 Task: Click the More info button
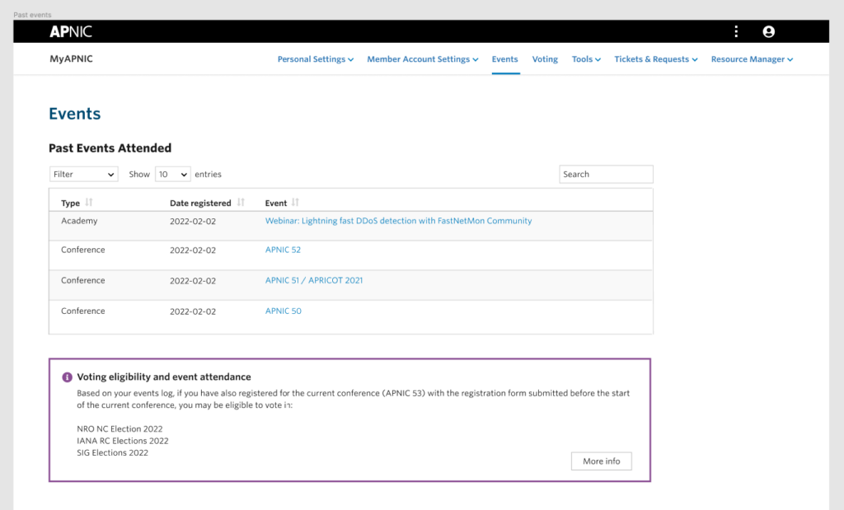[x=601, y=461]
